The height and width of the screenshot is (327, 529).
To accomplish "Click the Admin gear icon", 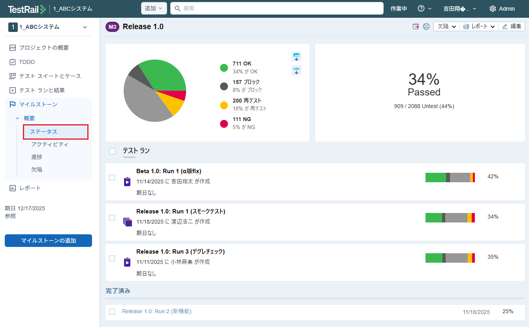I will pos(493,9).
